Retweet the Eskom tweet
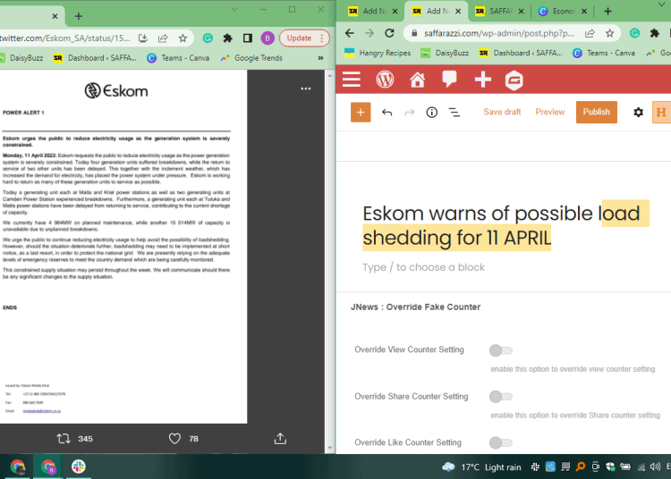Screen dimensions: 671x479 pos(64,439)
